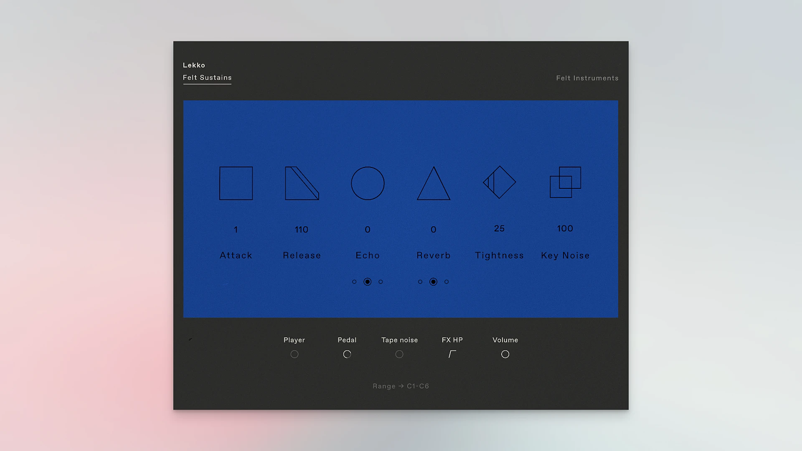Select the right Reverb mode radio dot
The image size is (802, 451).
click(447, 282)
